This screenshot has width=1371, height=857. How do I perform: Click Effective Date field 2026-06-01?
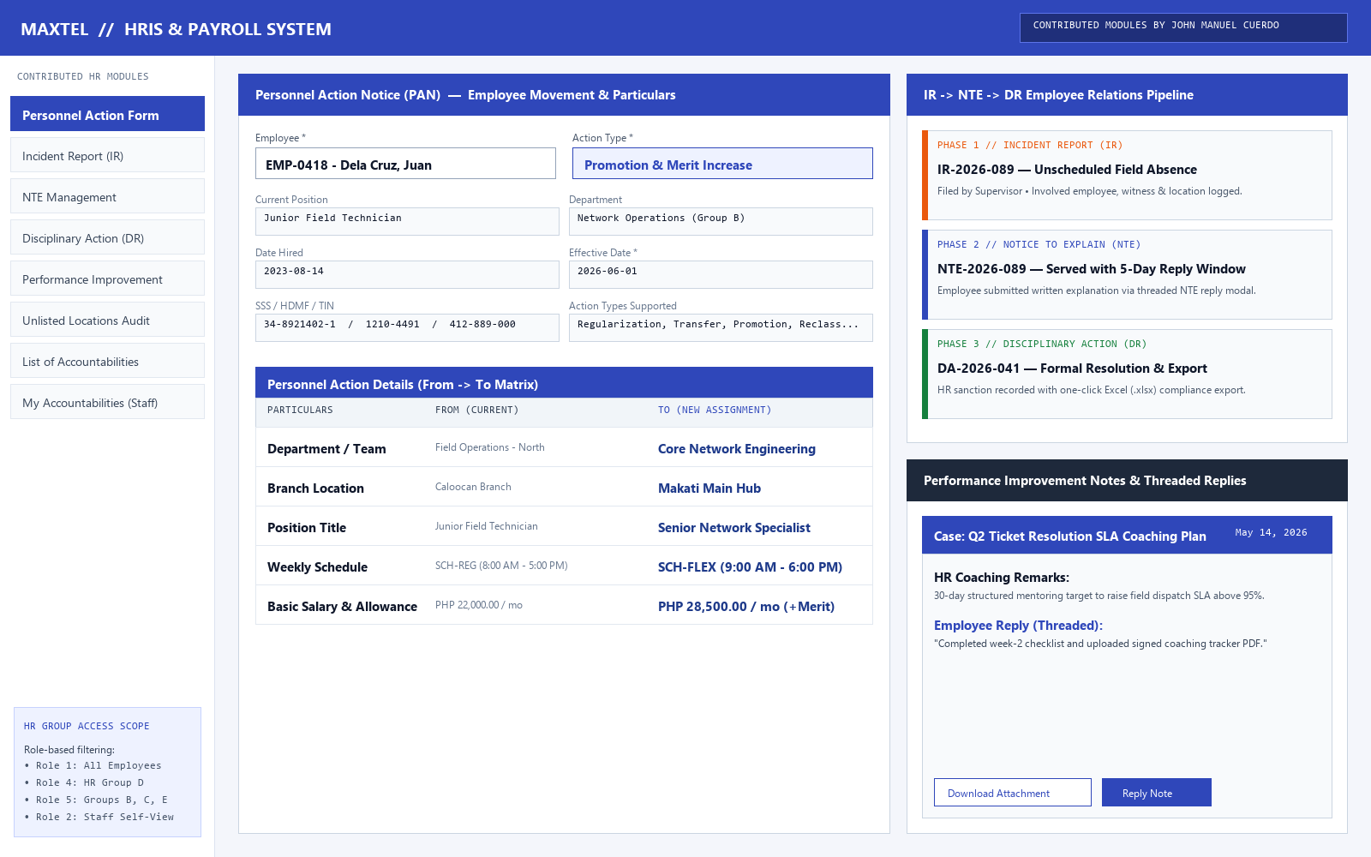point(721,274)
